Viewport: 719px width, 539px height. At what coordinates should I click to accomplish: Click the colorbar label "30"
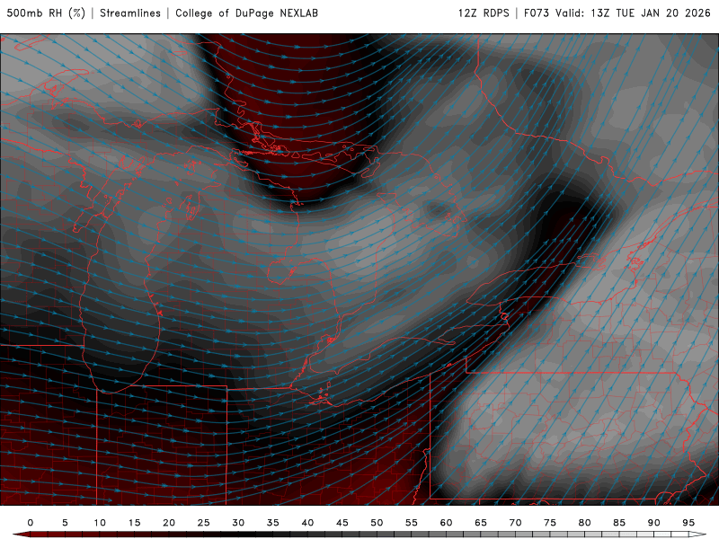pyautogui.click(x=238, y=523)
